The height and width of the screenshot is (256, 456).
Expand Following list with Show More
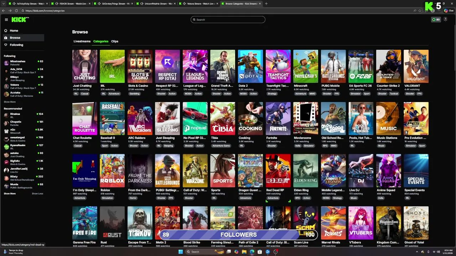click(10, 102)
